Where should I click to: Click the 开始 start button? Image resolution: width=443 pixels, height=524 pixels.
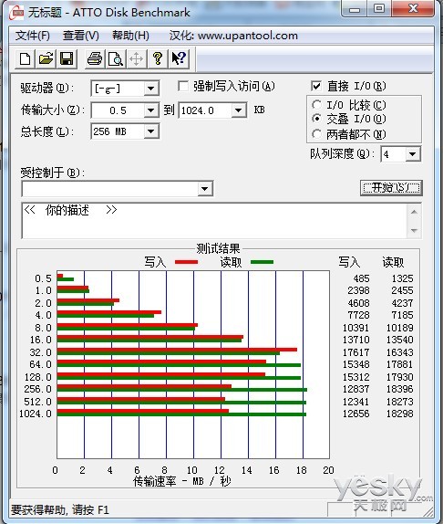coord(391,188)
